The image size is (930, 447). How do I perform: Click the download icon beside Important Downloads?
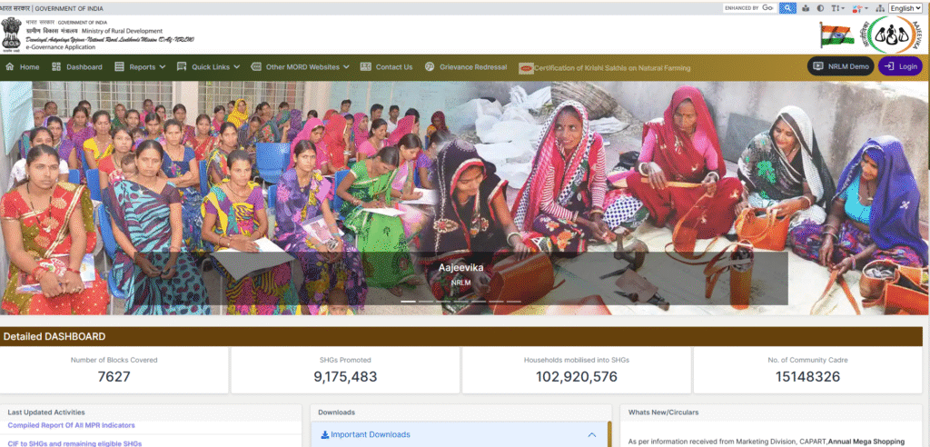coord(325,434)
